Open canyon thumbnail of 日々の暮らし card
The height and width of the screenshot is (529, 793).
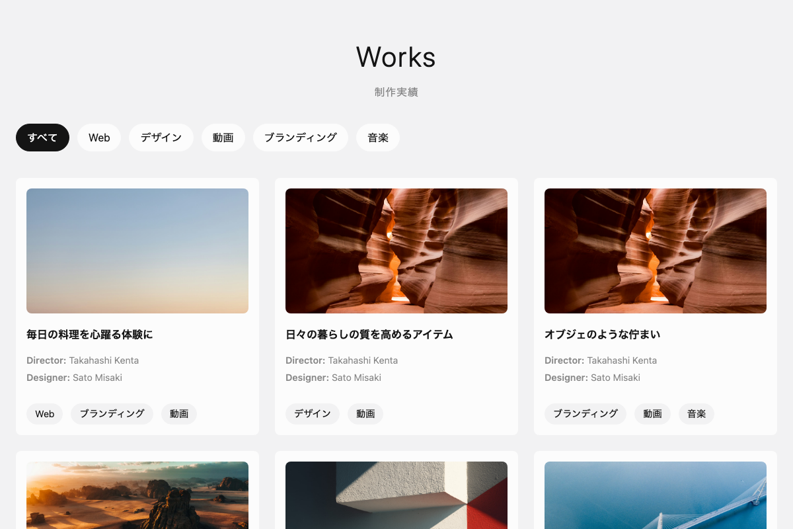tap(397, 251)
